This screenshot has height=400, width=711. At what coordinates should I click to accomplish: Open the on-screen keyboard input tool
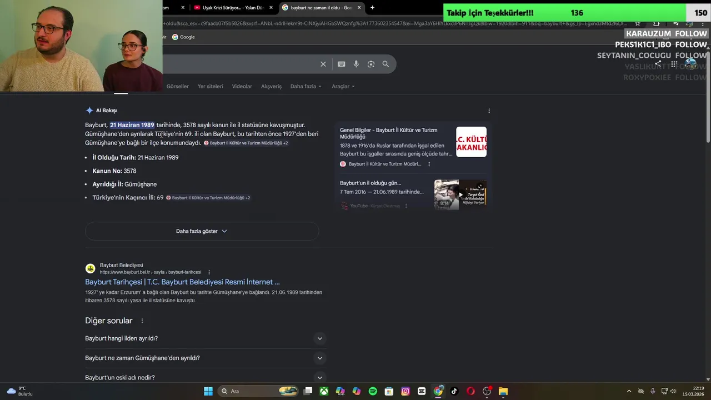[342, 64]
